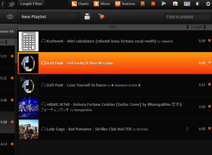This screenshot has height=155, width=212.
Task: Click the Queue All button
Action: click(7, 31)
